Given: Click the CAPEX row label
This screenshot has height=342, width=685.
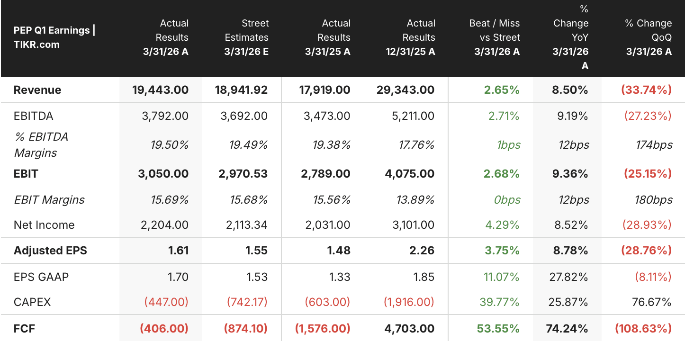Looking at the screenshot, I should coord(32,302).
